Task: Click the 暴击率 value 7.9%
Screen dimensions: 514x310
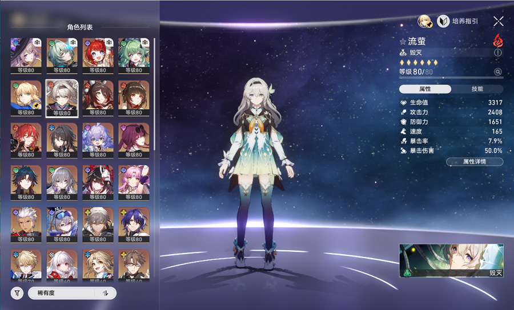Action: pyautogui.click(x=495, y=141)
